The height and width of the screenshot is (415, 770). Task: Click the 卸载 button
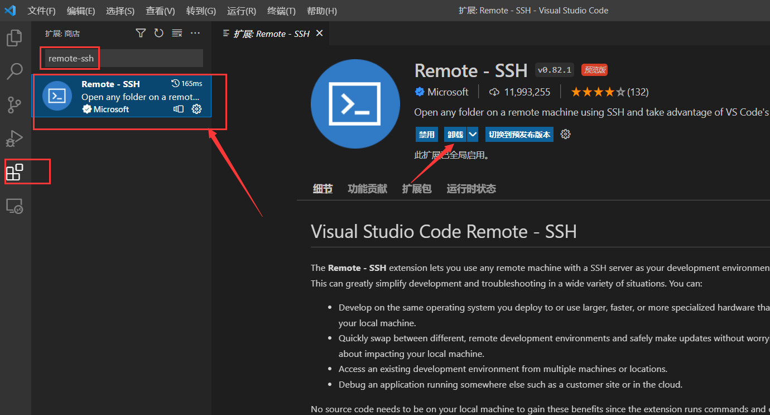coord(455,135)
